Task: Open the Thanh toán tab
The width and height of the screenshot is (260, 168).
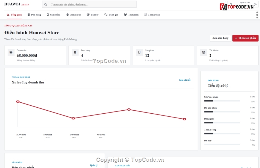Action: [152, 15]
